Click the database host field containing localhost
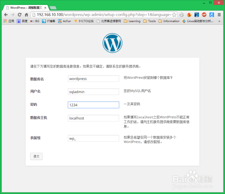Screen dimensions: 225x194 pyautogui.click(x=94, y=118)
